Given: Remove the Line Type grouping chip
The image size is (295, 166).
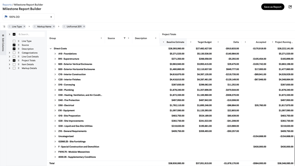Looking at the screenshot, I should point(24,27).
